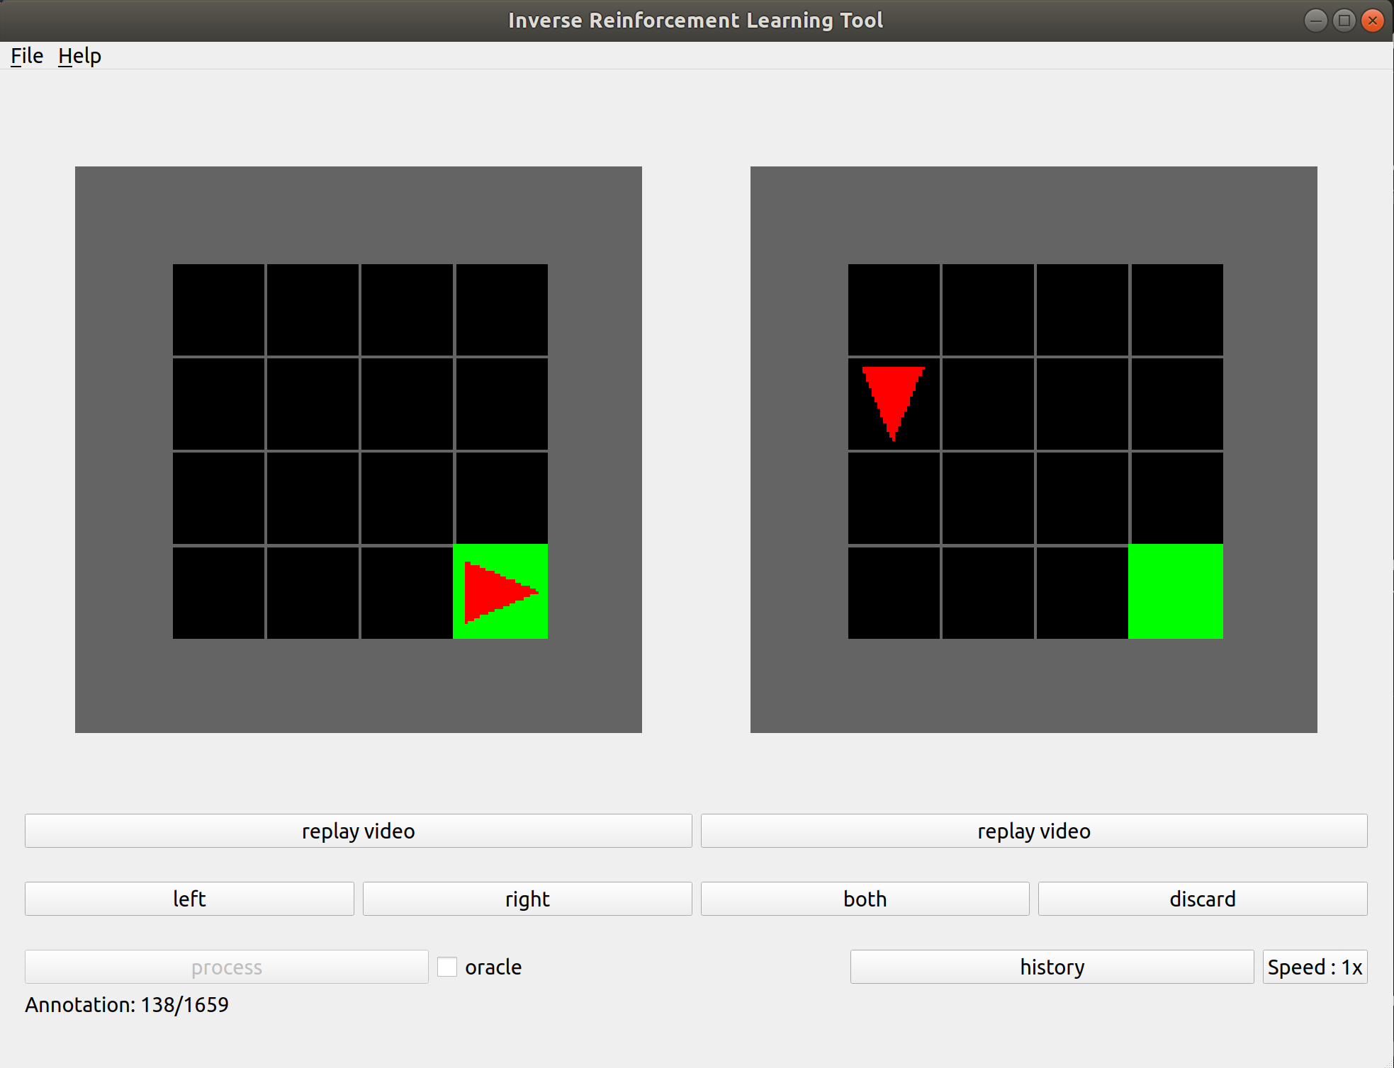Choose the right trajectory preference
This screenshot has height=1068, width=1394.
527,899
